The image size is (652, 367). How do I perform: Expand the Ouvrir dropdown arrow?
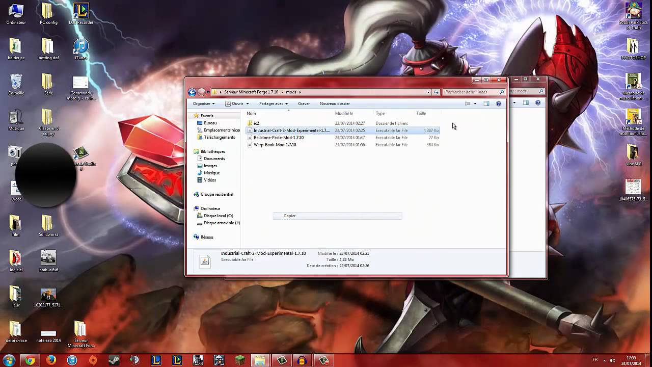[x=248, y=103]
